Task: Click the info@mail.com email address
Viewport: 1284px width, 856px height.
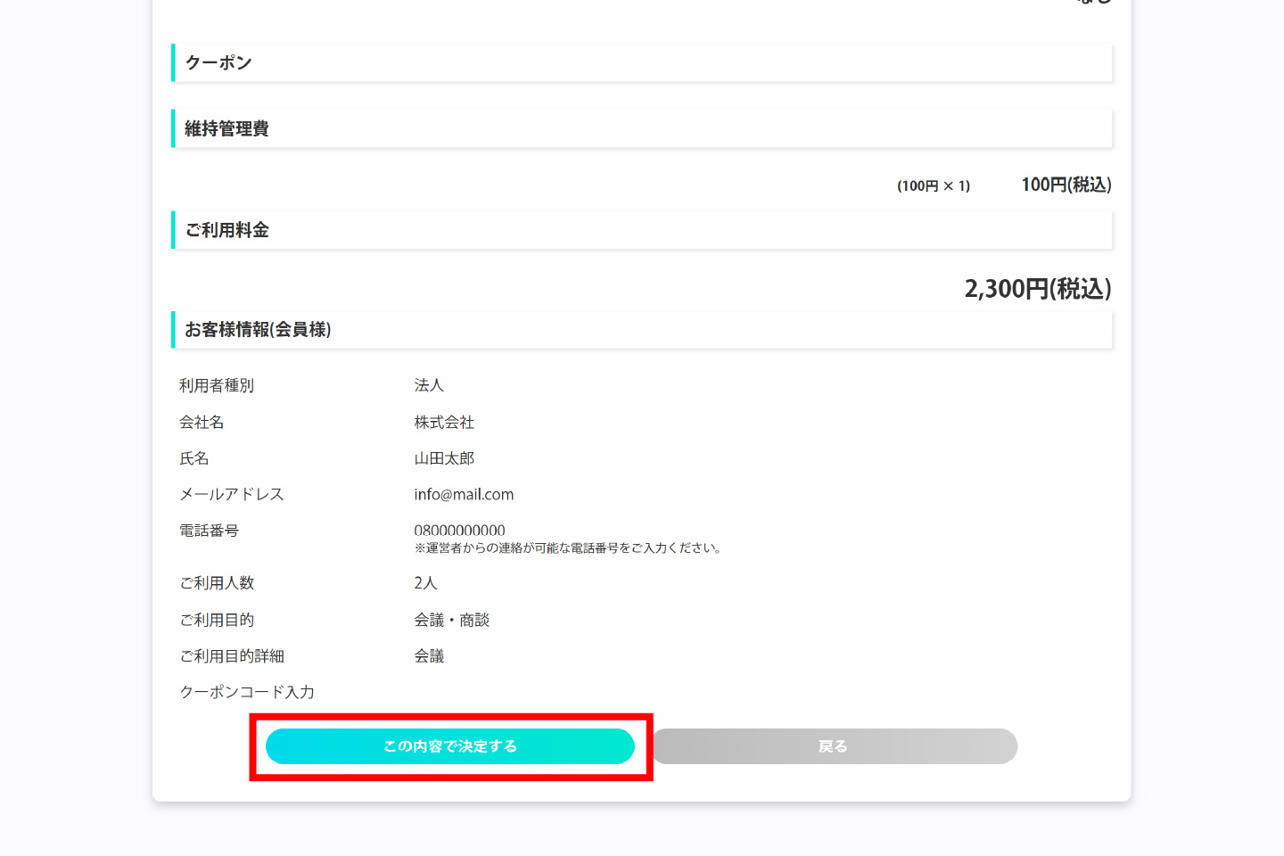Action: click(464, 494)
